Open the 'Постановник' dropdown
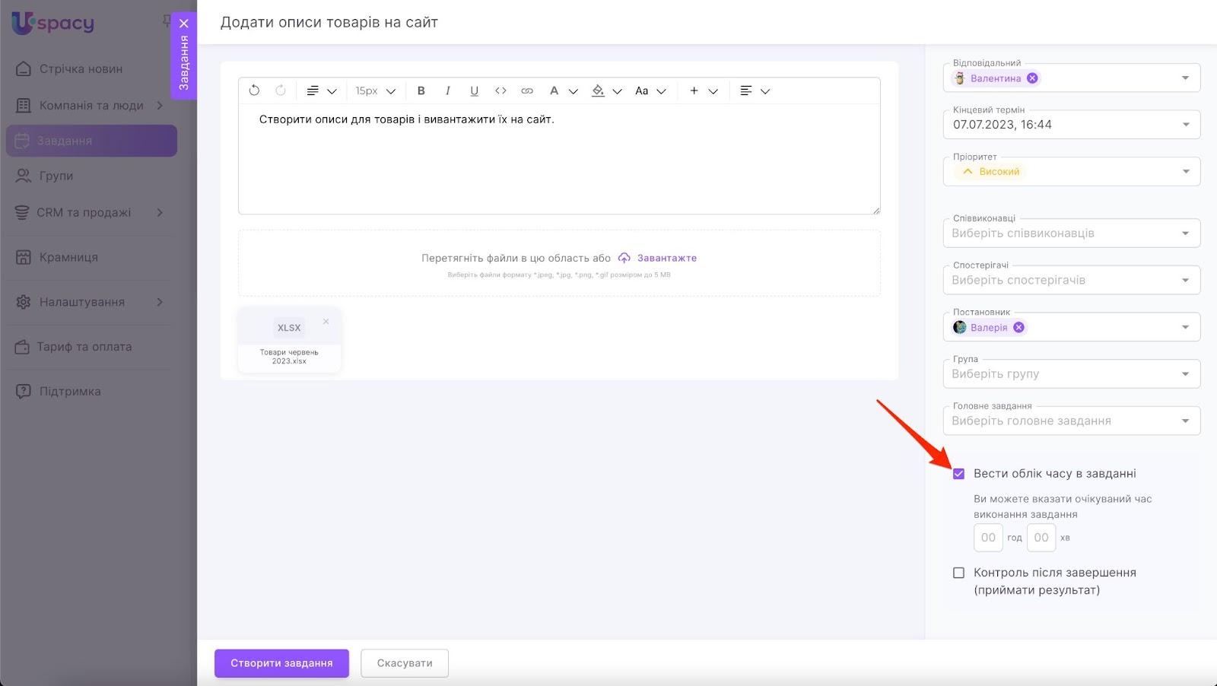The height and width of the screenshot is (686, 1217). pyautogui.click(x=1185, y=328)
